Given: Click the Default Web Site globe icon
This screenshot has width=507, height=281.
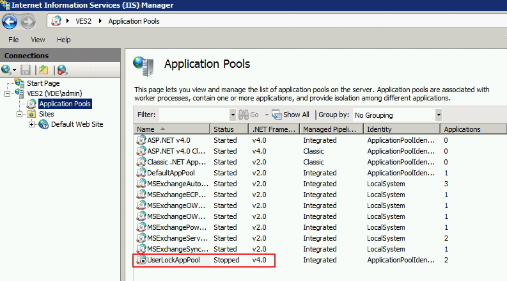Looking at the screenshot, I should pyautogui.click(x=43, y=124).
